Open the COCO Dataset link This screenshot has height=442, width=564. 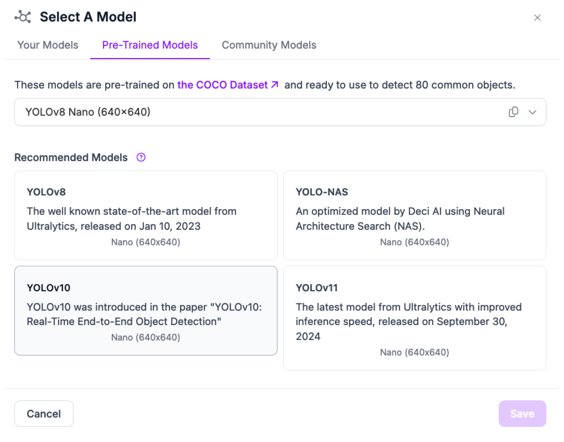point(222,85)
